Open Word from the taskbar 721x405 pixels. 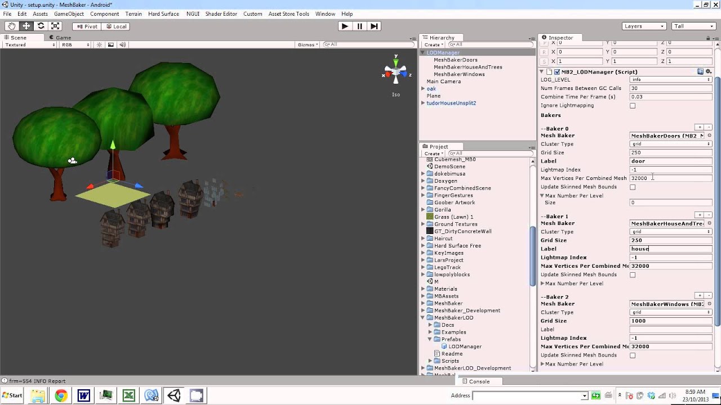click(84, 395)
